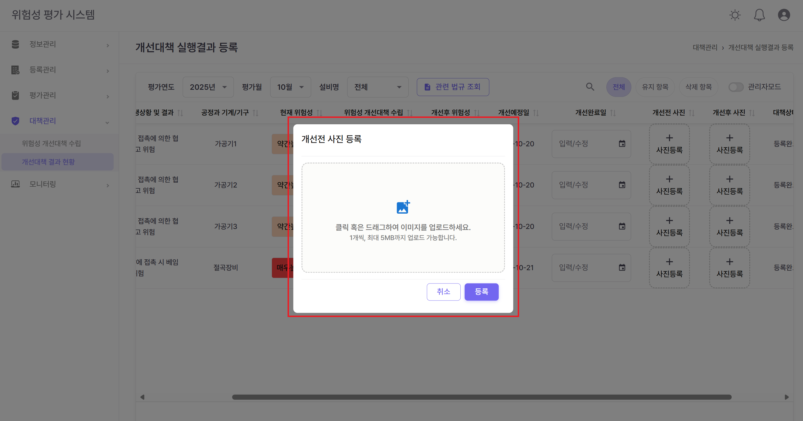Select the 삭제 항목 filter chip
803x421 pixels.
tap(698, 87)
